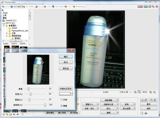Expand the 衣服 folder

(7, 33)
